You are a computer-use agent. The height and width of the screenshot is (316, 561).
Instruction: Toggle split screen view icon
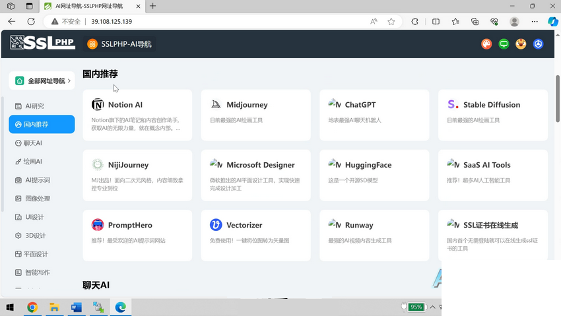436,22
